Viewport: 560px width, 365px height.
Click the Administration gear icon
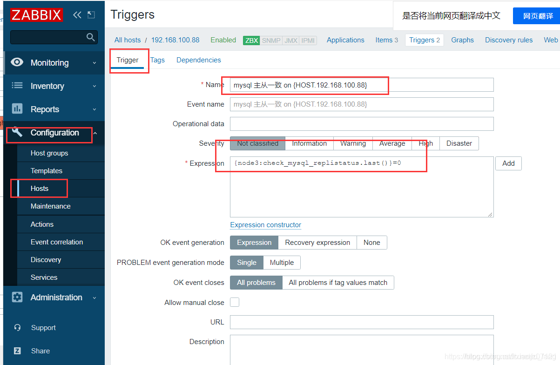pos(17,297)
